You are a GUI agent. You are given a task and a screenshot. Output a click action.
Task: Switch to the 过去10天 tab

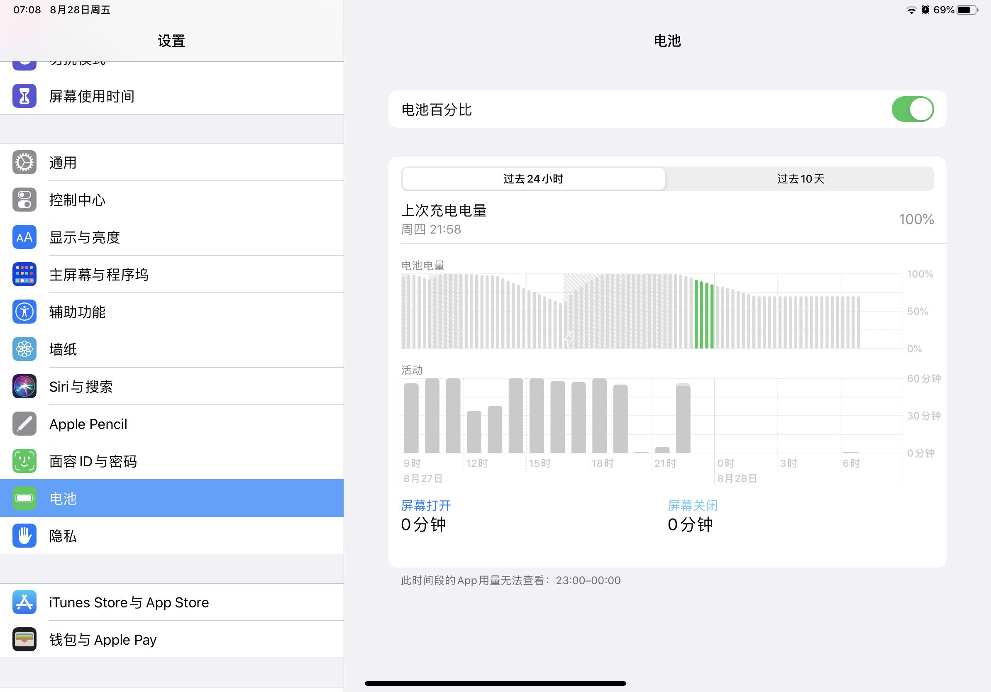pos(800,179)
